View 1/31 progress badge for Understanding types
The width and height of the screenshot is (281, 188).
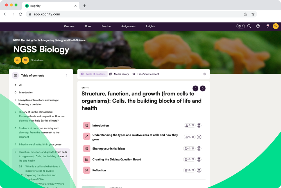click(190, 137)
